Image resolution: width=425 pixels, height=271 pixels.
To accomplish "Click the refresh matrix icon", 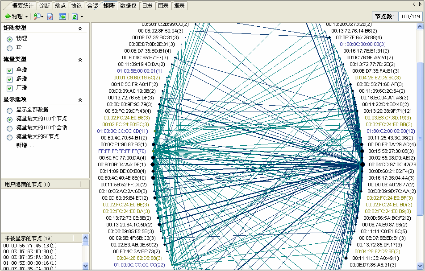I will (x=74, y=16).
